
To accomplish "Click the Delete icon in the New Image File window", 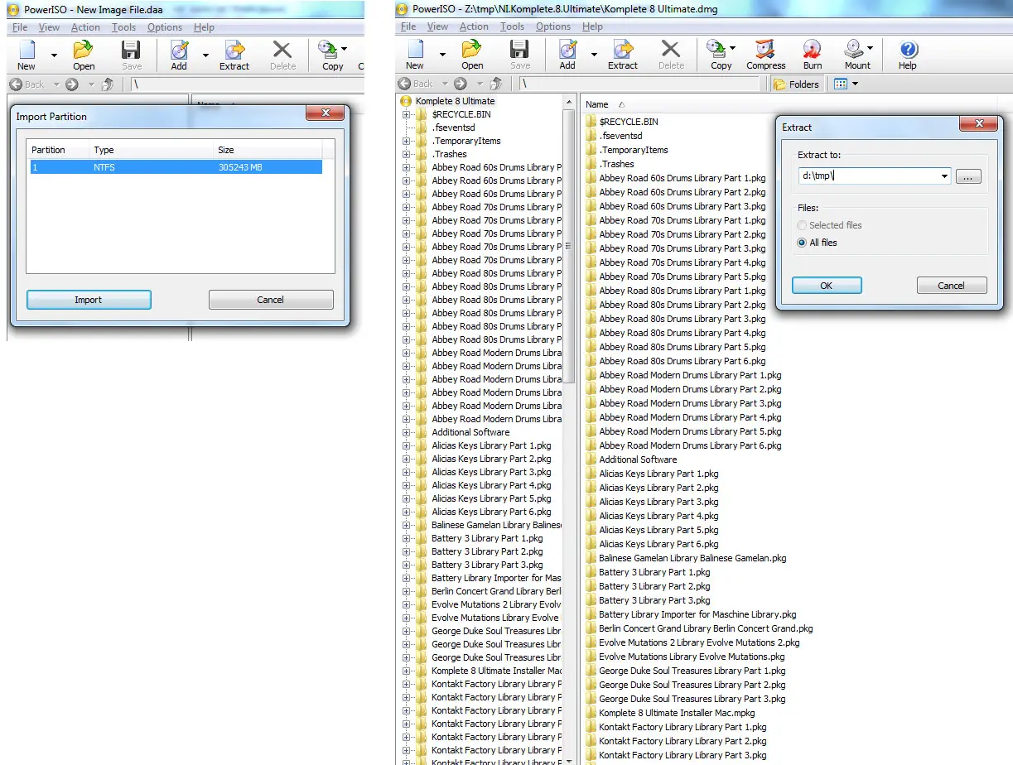I will (x=282, y=55).
